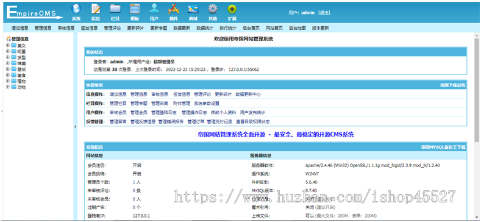Open 查看目录权限状态 in quick menu

tap(253, 121)
